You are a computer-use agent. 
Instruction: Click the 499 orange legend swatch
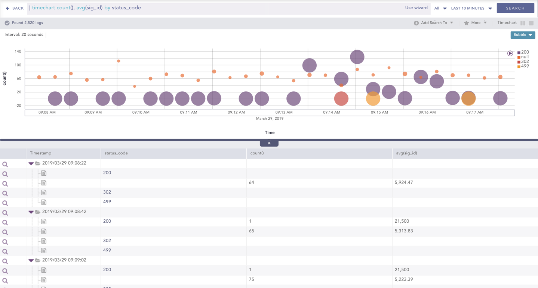coord(519,66)
